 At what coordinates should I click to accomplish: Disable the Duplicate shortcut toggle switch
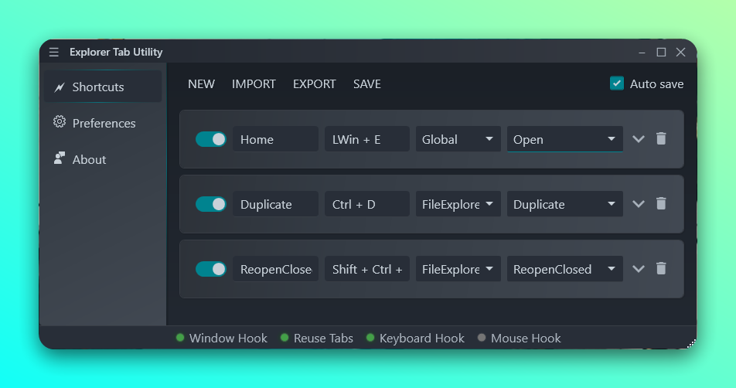(210, 204)
